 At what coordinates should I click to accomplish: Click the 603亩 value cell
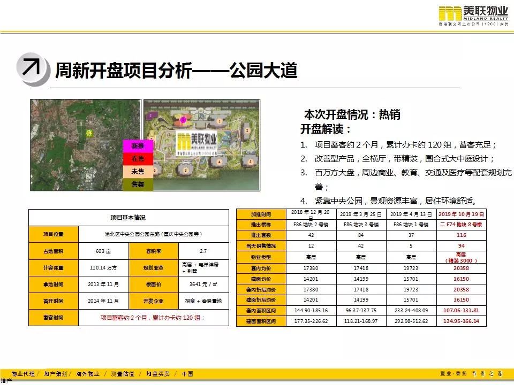(103, 251)
